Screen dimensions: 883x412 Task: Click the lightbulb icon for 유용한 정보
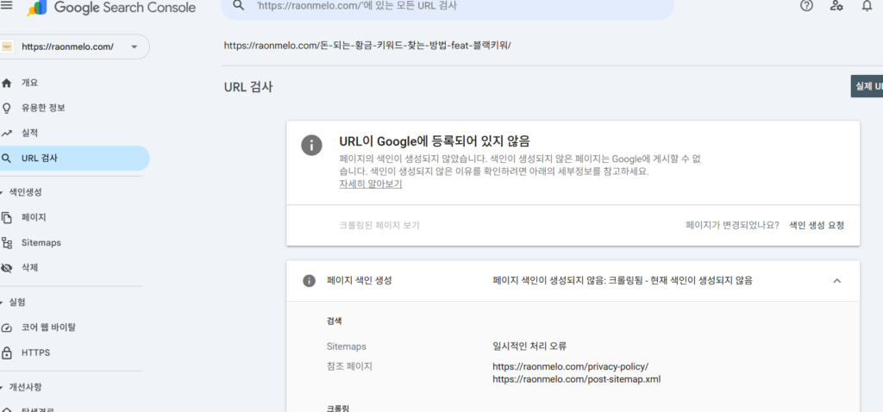pyautogui.click(x=7, y=108)
